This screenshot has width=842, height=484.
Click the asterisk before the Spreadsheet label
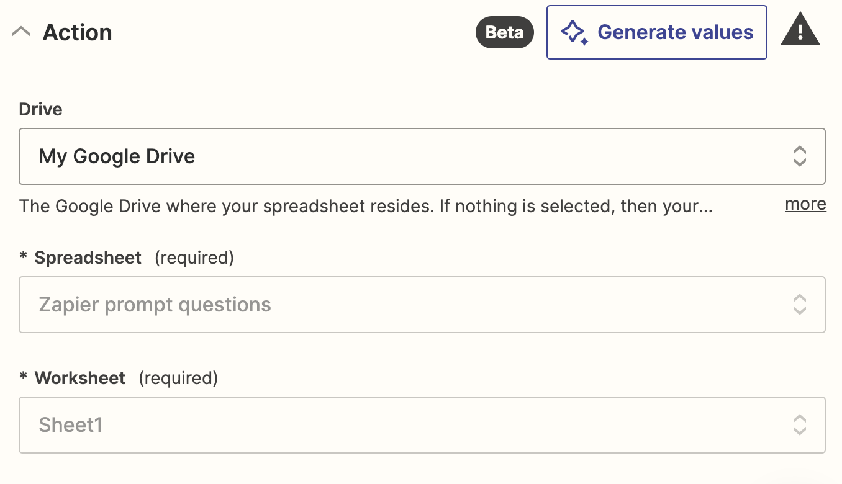pyautogui.click(x=24, y=258)
